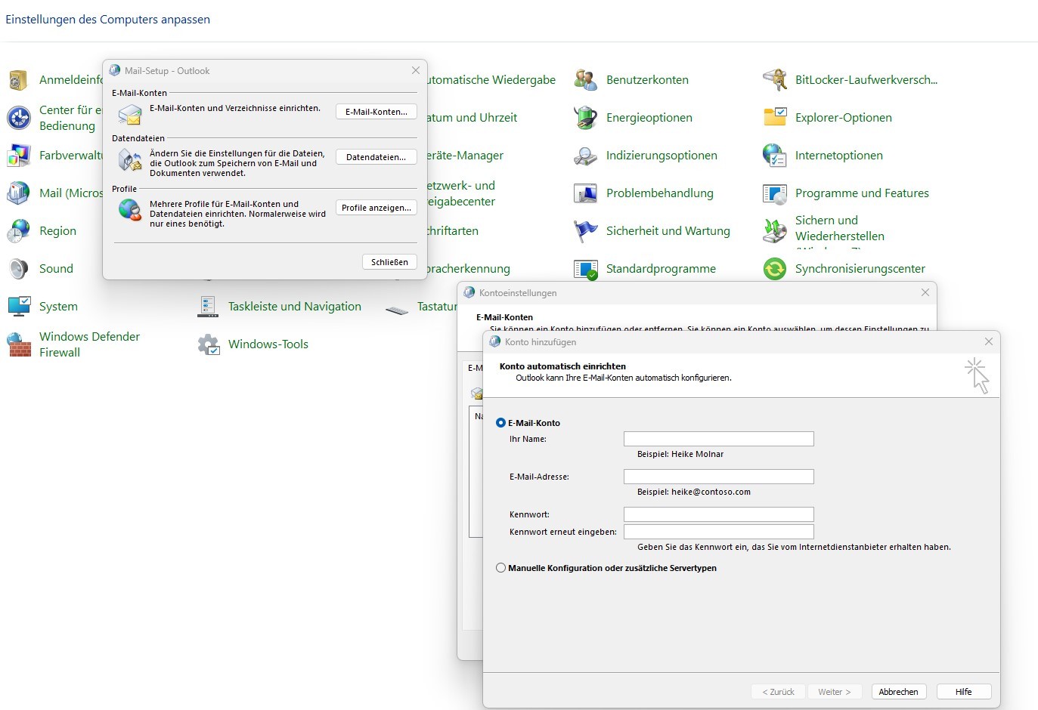Open Programme und Features link
Image resolution: width=1038 pixels, height=710 pixels.
tap(862, 193)
